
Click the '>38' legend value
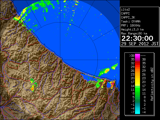click(132, 56)
